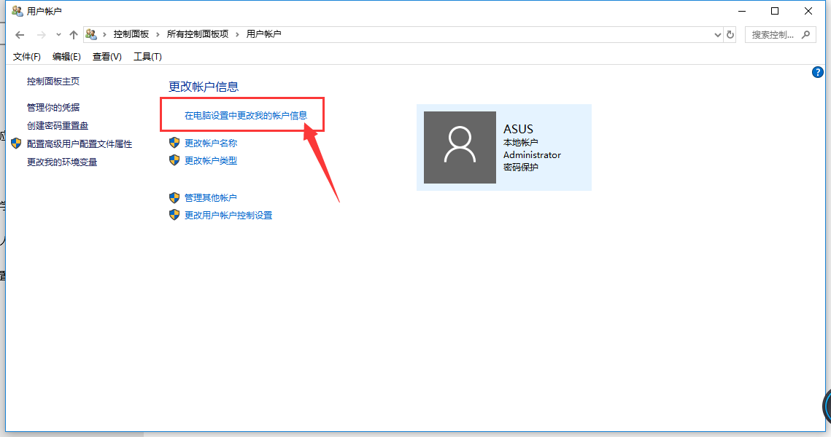831x437 pixels.
Task: Go up one level with Up arrow
Action: click(x=74, y=35)
